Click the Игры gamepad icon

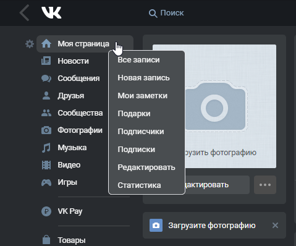click(46, 182)
